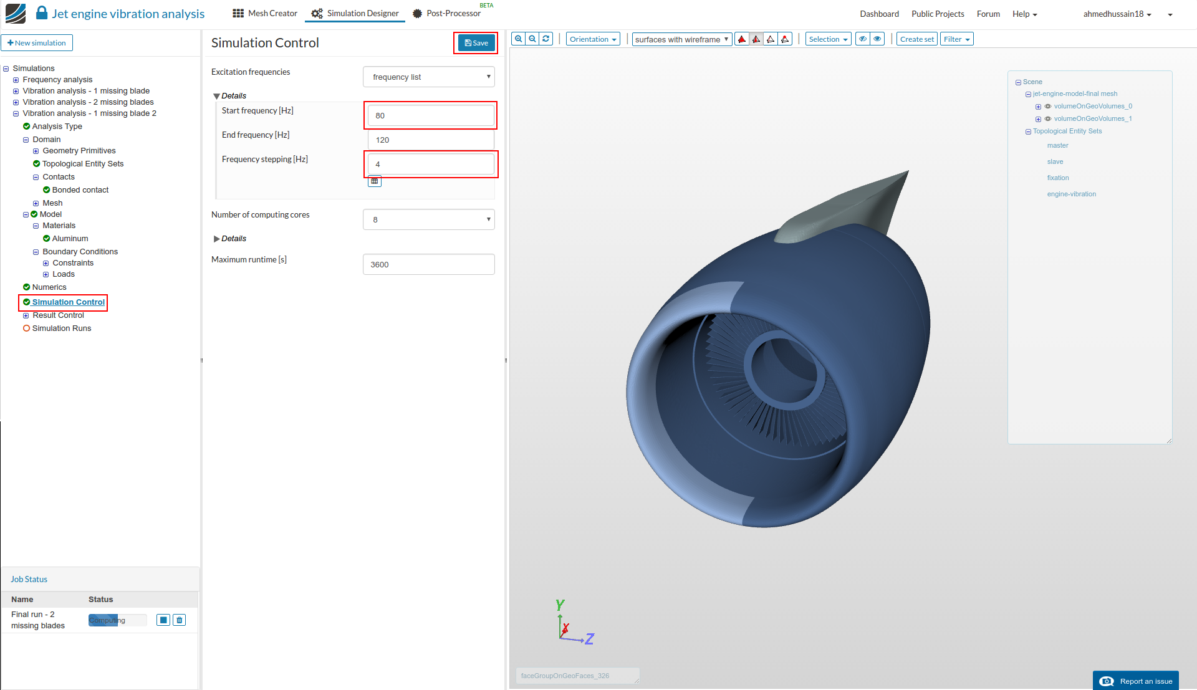Image resolution: width=1197 pixels, height=690 pixels.
Task: Stop the Final run job
Action: coord(163,620)
